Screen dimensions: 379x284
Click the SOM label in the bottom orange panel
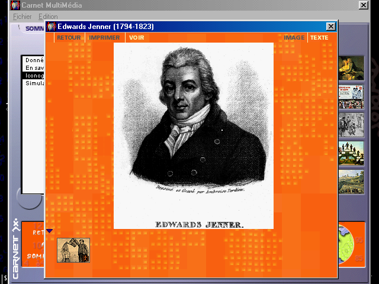(36, 256)
